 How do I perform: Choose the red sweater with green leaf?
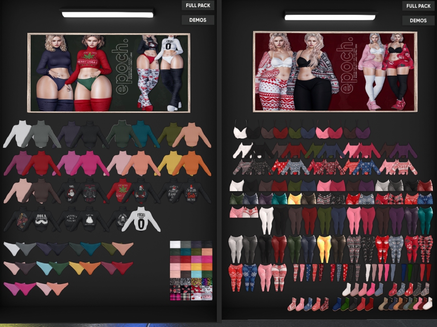[x=118, y=190]
